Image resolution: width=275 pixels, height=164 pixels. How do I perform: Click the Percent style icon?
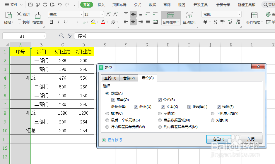[216, 22]
